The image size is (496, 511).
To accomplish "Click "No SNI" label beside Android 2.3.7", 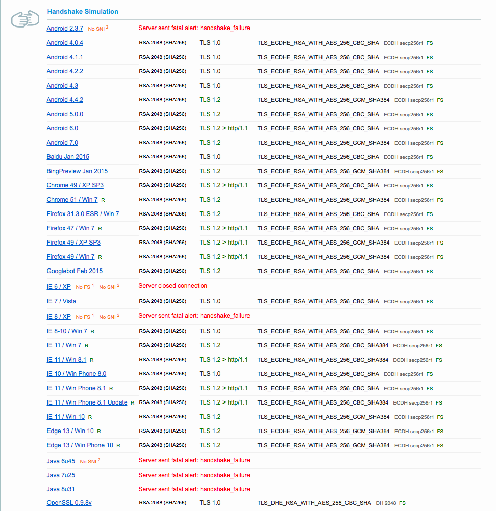I will [98, 29].
